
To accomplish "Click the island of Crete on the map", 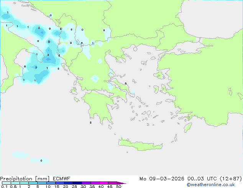I will tap(140, 145).
